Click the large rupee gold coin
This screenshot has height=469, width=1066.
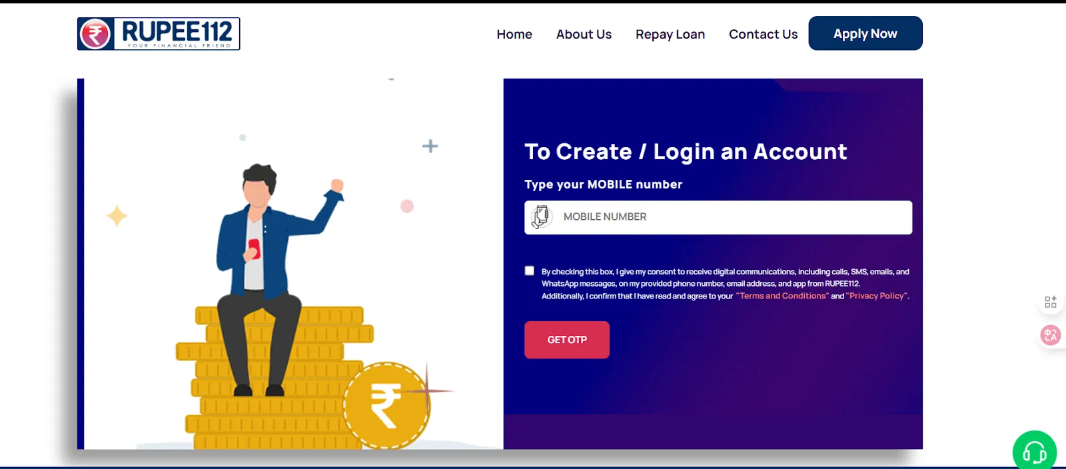[x=387, y=406]
